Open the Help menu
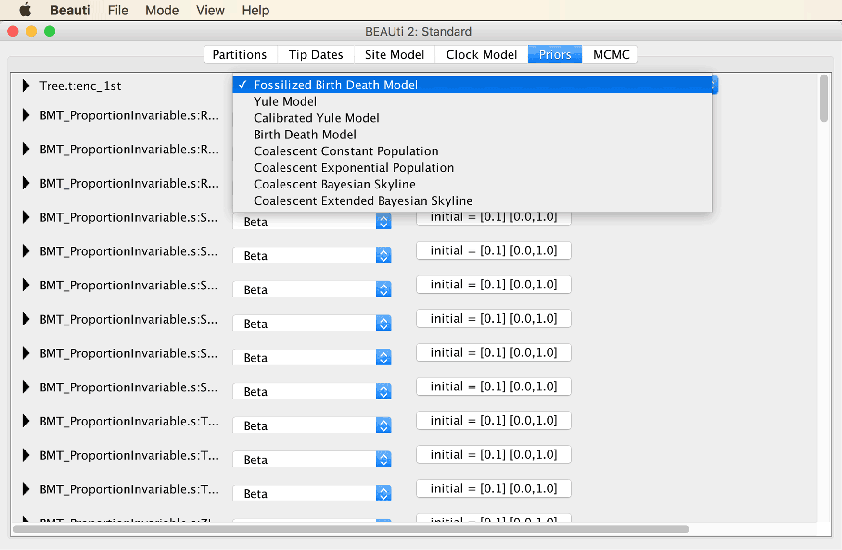This screenshot has width=842, height=550. pos(255,10)
